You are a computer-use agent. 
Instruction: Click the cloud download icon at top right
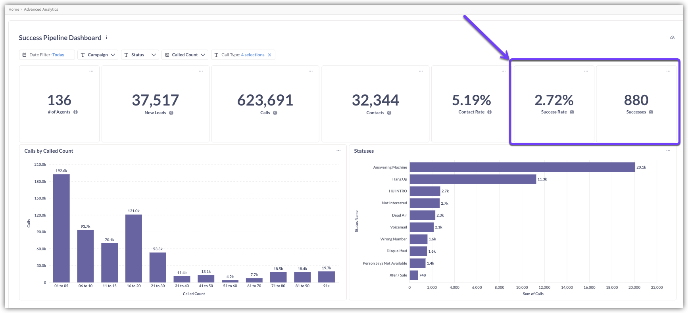click(672, 38)
